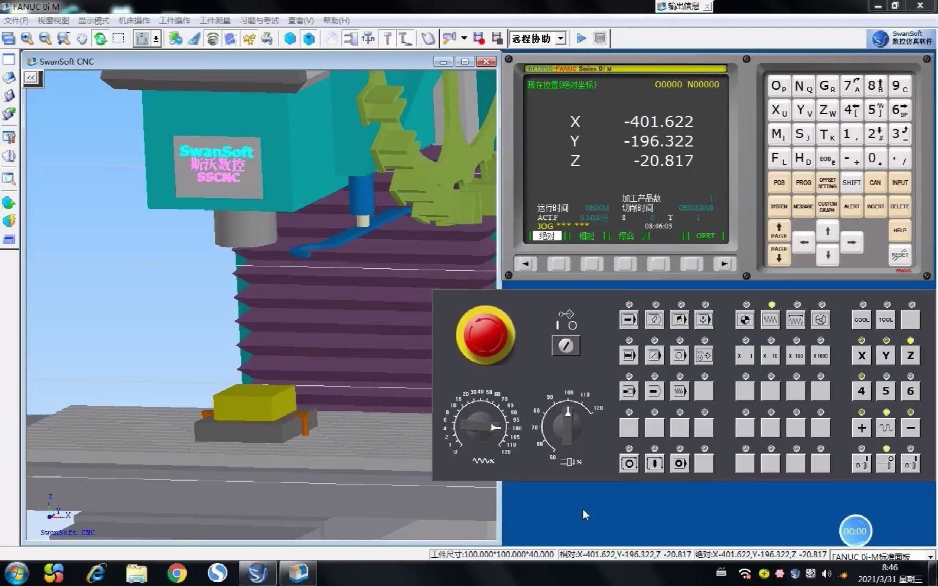The height and width of the screenshot is (586, 938).
Task: Collapse the view panel with << button
Action: (x=31, y=78)
